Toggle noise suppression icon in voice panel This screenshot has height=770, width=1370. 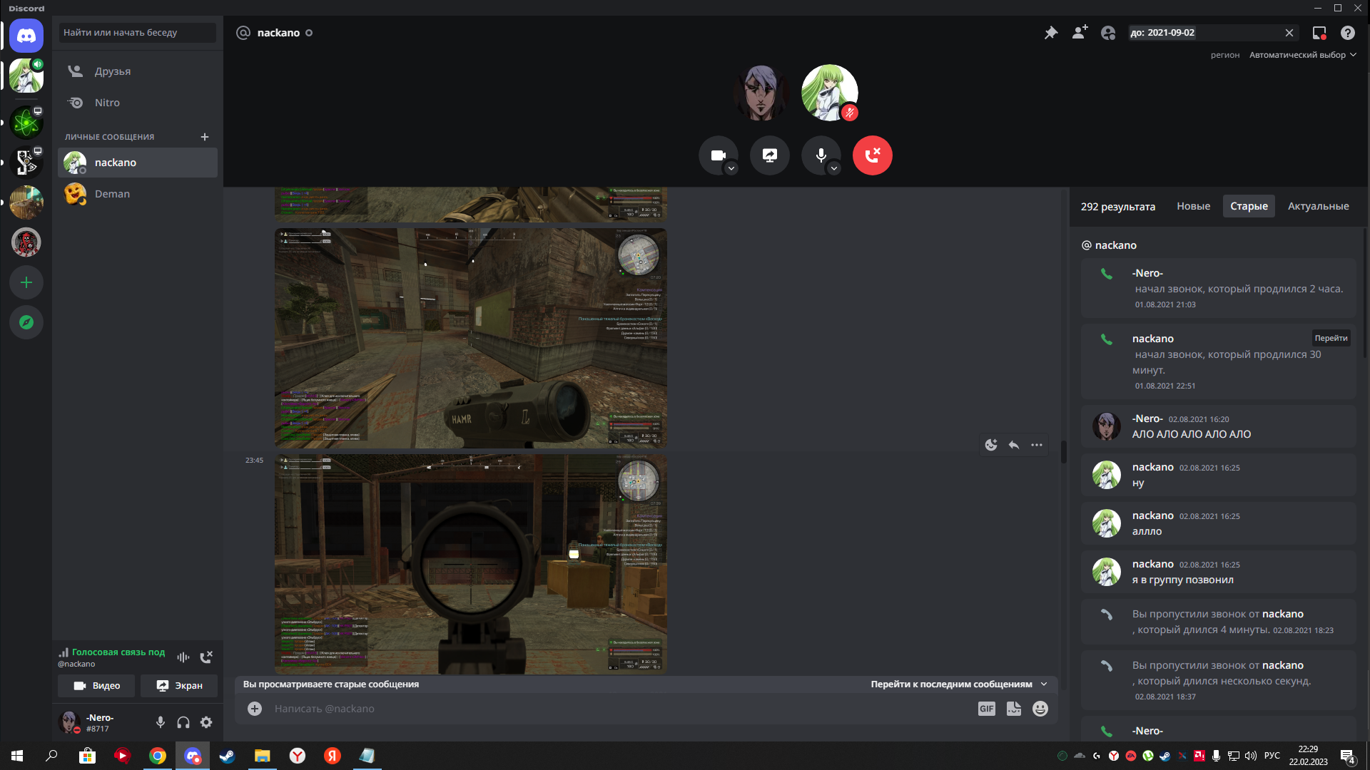coord(183,657)
